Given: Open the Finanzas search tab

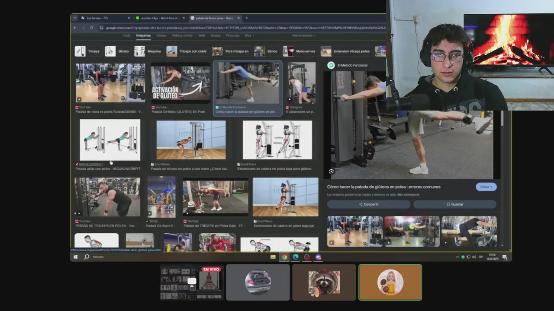Looking at the screenshot, I should [232, 35].
